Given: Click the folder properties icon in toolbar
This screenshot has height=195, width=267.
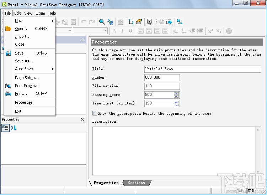Looking at the screenshot, I should (x=139, y=22).
